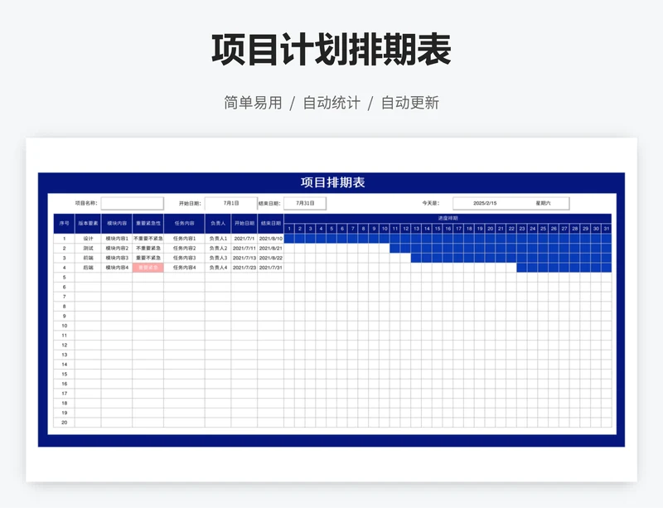Select the 重要紧急性 column header

148,223
